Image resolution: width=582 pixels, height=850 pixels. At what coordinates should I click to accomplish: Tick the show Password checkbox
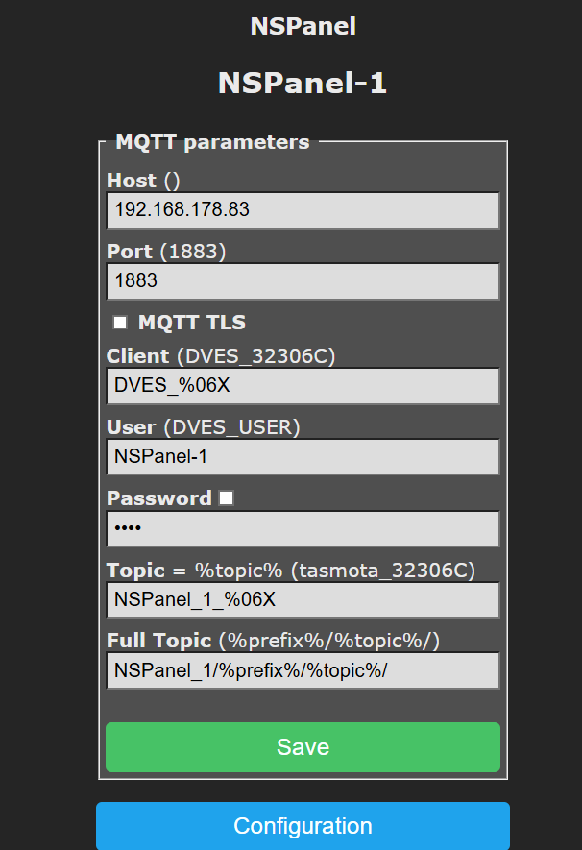pyautogui.click(x=226, y=498)
